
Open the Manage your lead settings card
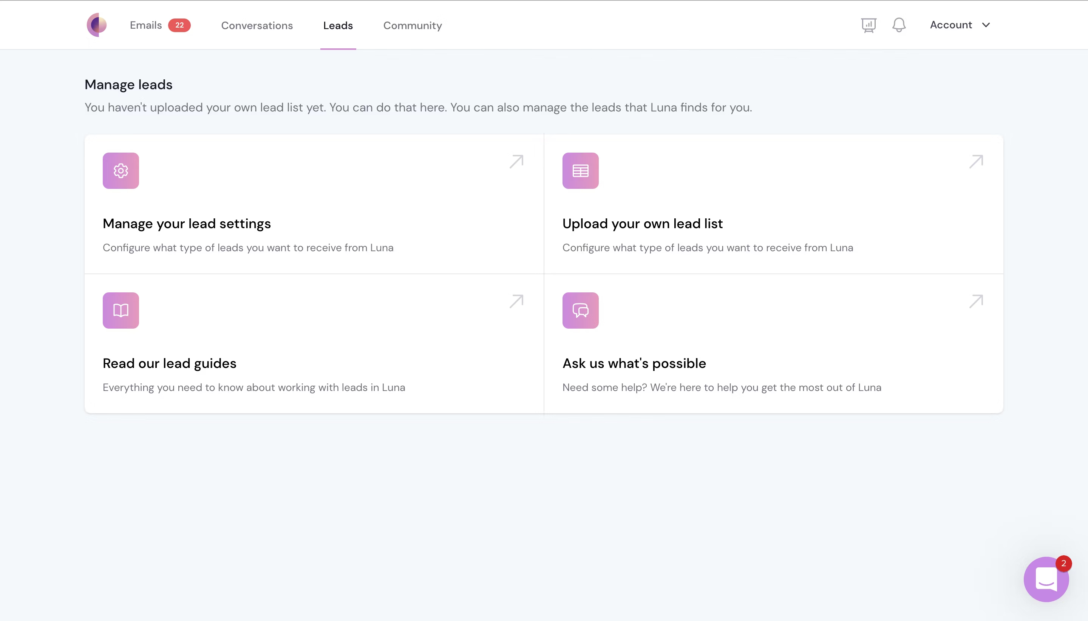tap(186, 223)
